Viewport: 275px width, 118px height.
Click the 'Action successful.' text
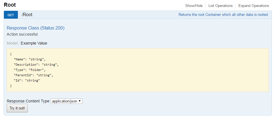22,35
